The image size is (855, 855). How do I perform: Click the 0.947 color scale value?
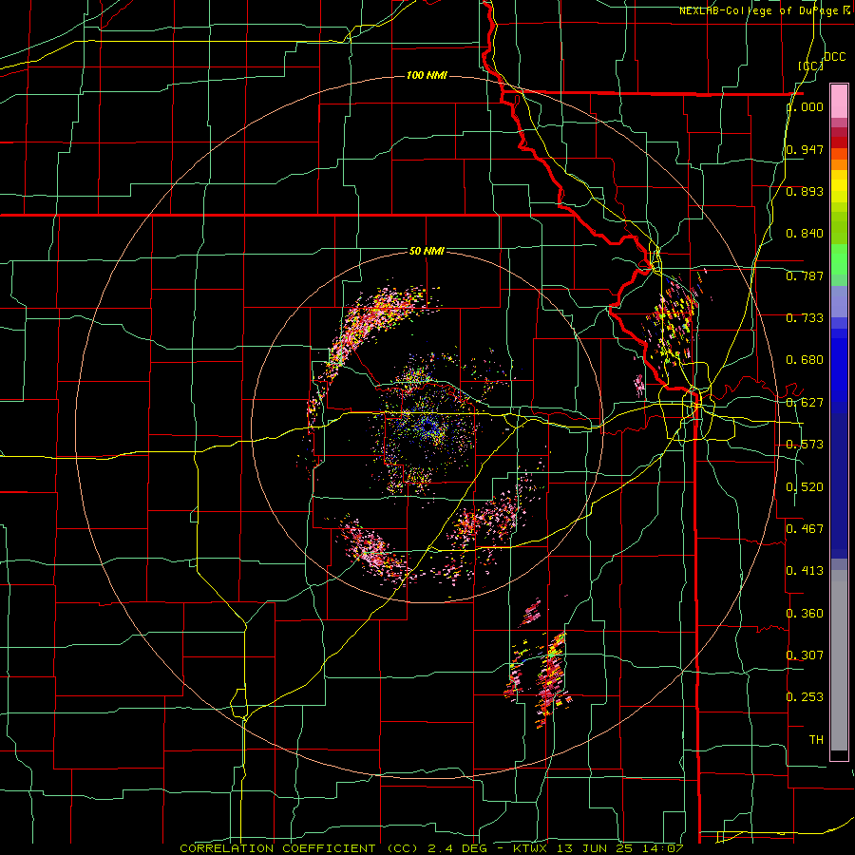click(805, 149)
